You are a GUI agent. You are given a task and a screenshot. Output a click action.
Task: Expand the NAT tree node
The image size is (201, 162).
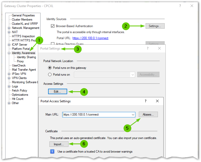(9, 32)
